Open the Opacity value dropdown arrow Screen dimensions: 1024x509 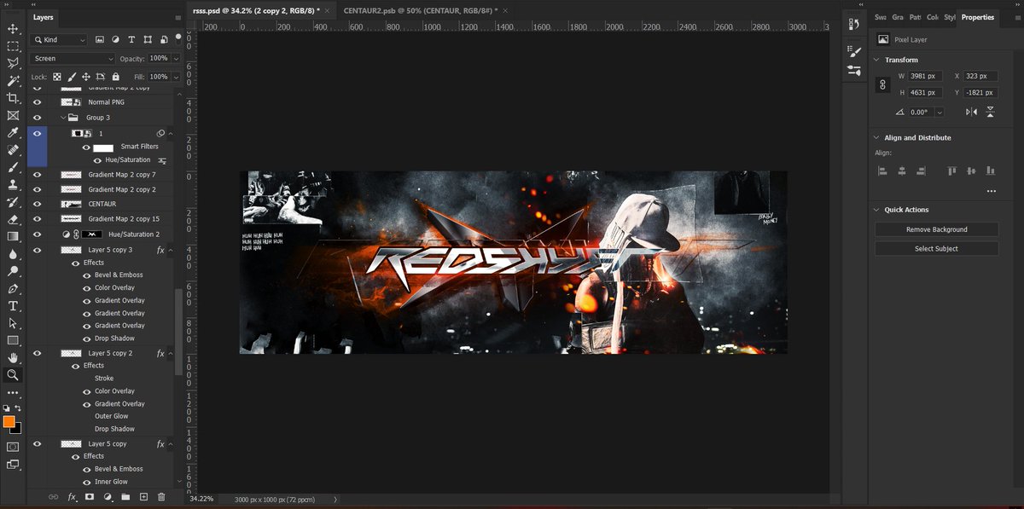[x=176, y=59]
